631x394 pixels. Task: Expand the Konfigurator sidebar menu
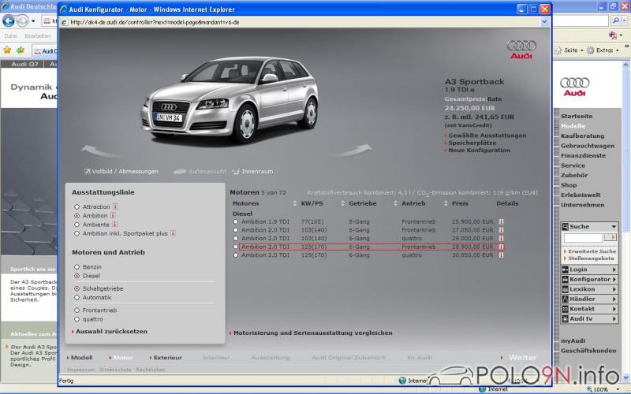click(614, 279)
